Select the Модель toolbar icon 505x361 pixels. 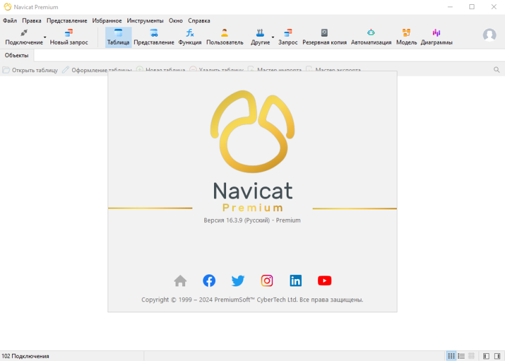(406, 33)
